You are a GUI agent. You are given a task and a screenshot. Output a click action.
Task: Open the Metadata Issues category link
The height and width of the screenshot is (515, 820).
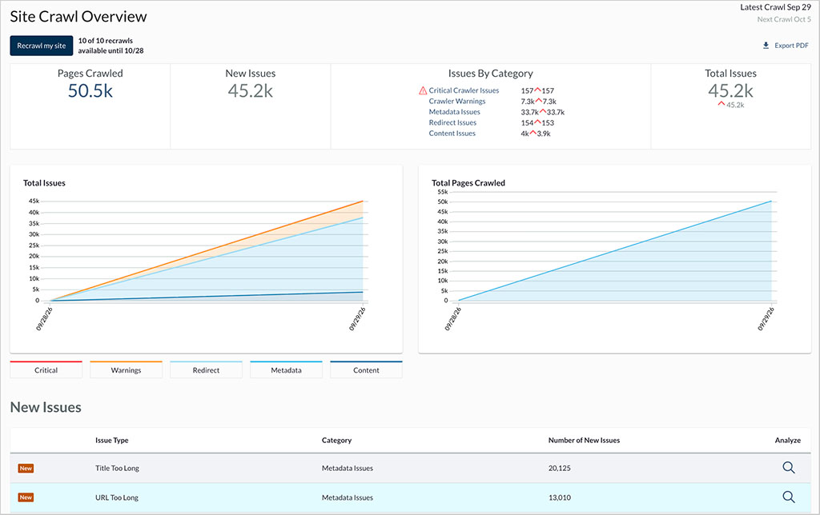[455, 112]
